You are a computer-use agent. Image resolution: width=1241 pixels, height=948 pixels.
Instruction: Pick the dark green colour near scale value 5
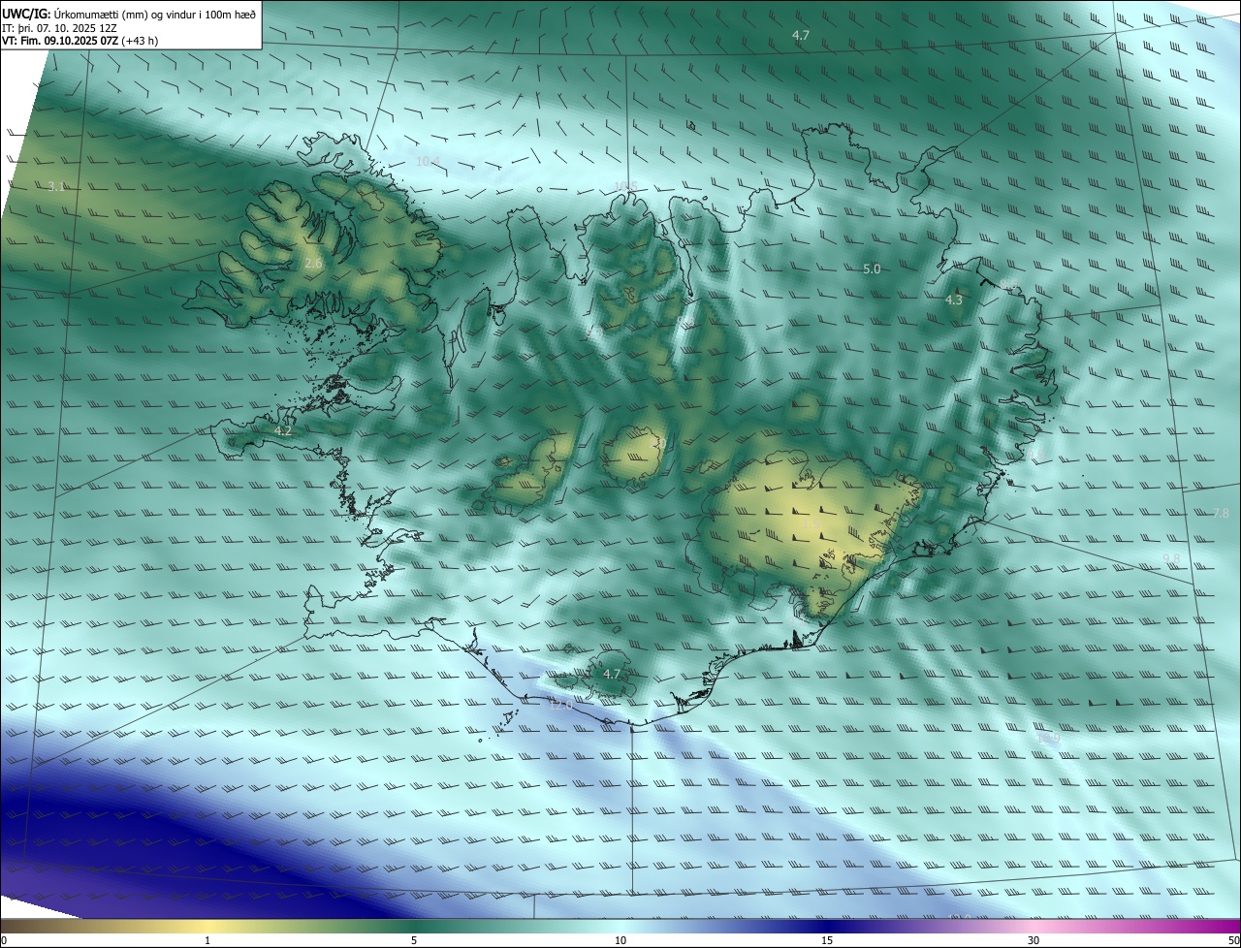pos(414,927)
